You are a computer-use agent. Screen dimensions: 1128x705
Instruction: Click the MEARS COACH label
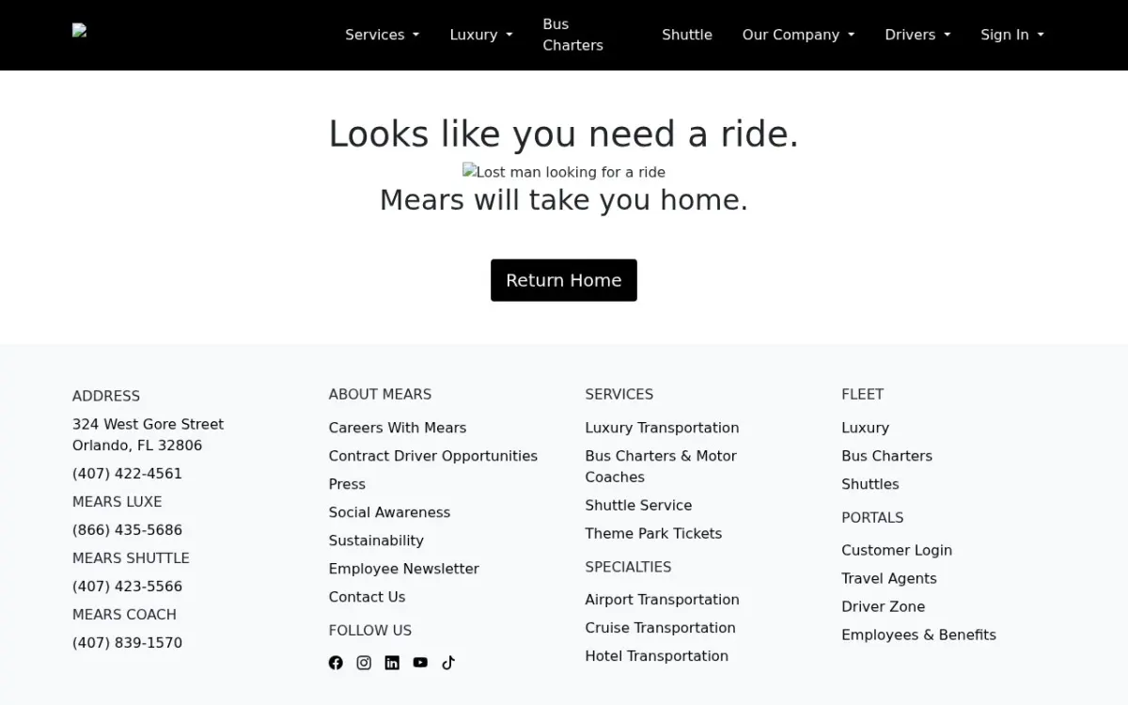point(124,615)
